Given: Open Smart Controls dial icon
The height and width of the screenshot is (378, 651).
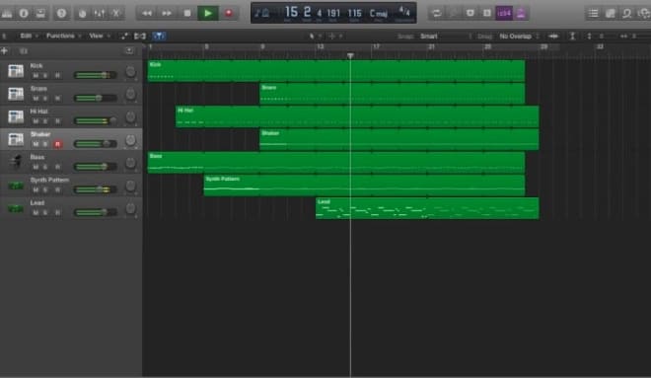Looking at the screenshot, I should click(82, 13).
